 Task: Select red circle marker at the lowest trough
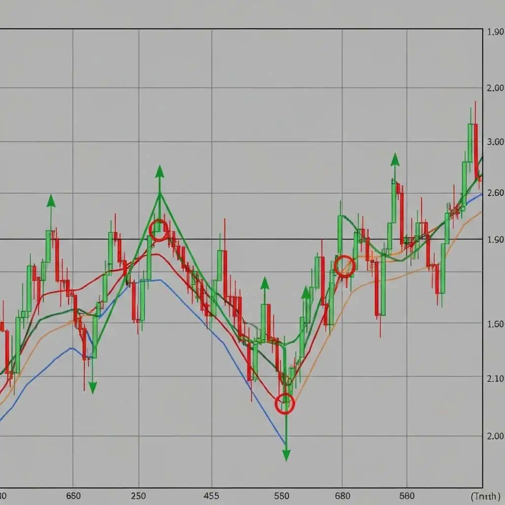(x=285, y=404)
